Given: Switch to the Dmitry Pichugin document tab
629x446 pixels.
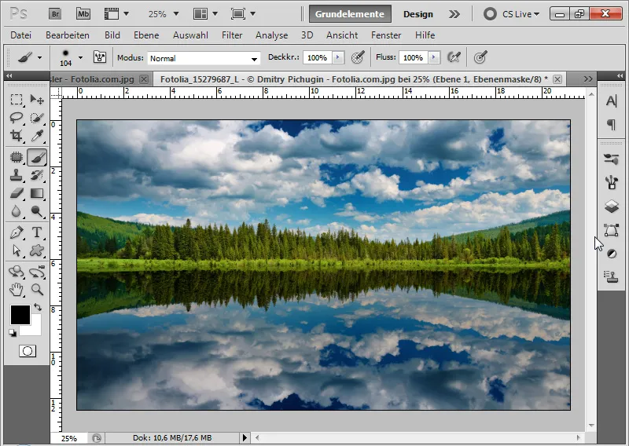Looking at the screenshot, I should (x=355, y=79).
